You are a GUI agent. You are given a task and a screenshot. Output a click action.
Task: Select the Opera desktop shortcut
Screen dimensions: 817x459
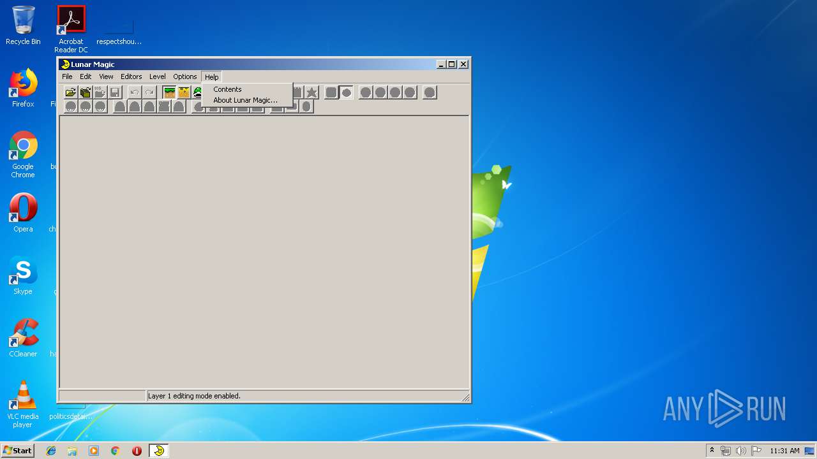tap(23, 213)
